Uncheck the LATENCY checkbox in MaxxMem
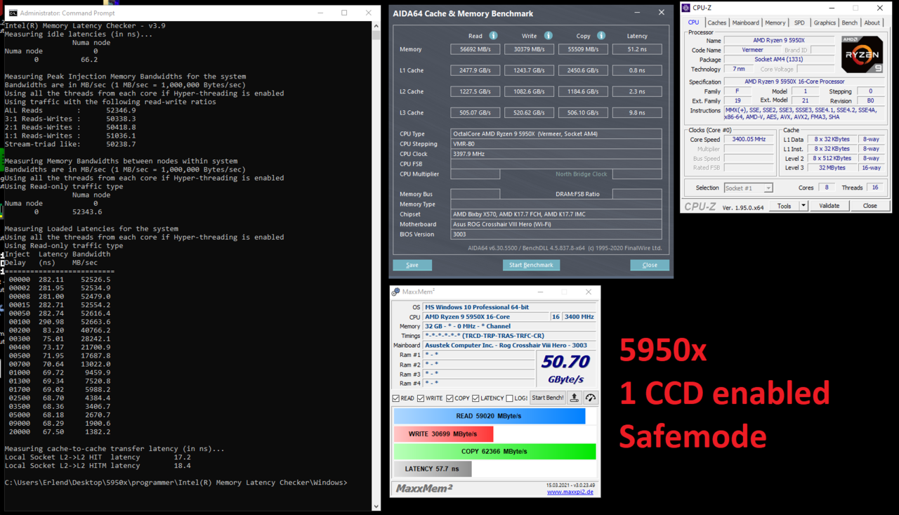This screenshot has height=515, width=899. [475, 398]
